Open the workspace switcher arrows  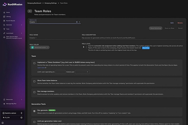coord(21,113)
